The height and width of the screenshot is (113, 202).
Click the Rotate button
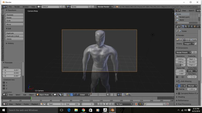point(14,18)
